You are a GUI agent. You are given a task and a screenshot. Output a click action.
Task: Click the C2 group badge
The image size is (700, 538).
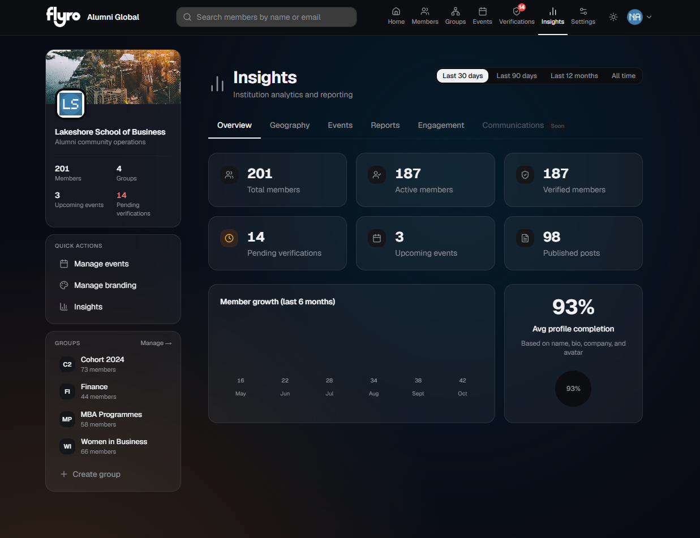[x=67, y=364]
